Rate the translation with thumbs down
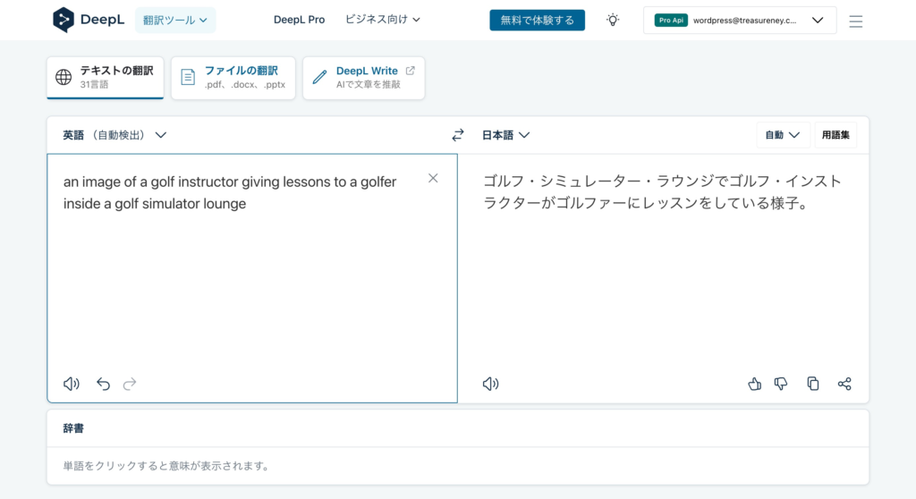916x499 pixels. 781,384
